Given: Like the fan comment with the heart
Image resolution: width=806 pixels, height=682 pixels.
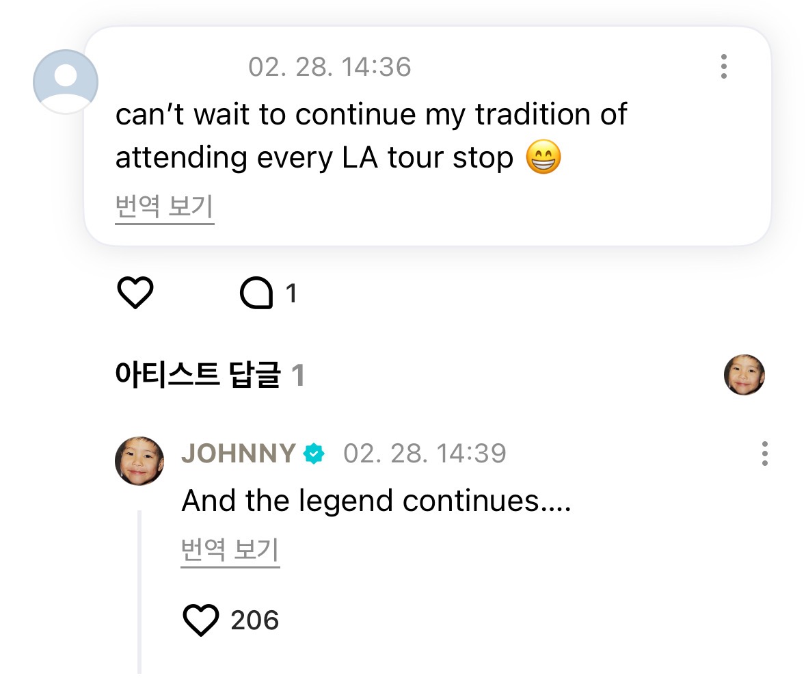Looking at the screenshot, I should (135, 293).
